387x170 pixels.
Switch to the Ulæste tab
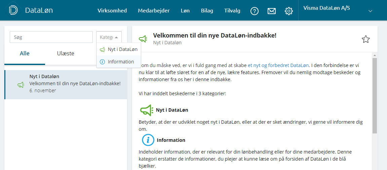(66, 53)
